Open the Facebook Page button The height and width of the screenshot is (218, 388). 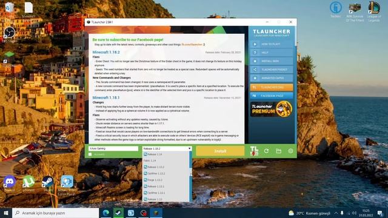coord(272,96)
